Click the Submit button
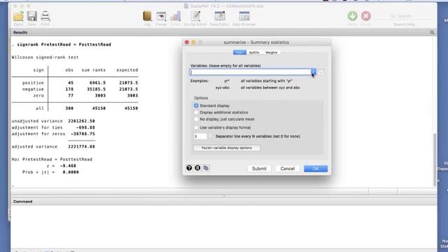 point(259,169)
